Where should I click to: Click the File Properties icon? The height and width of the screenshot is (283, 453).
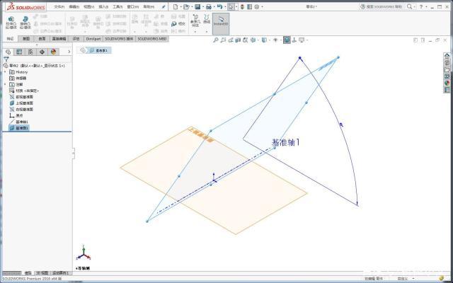[250, 6]
